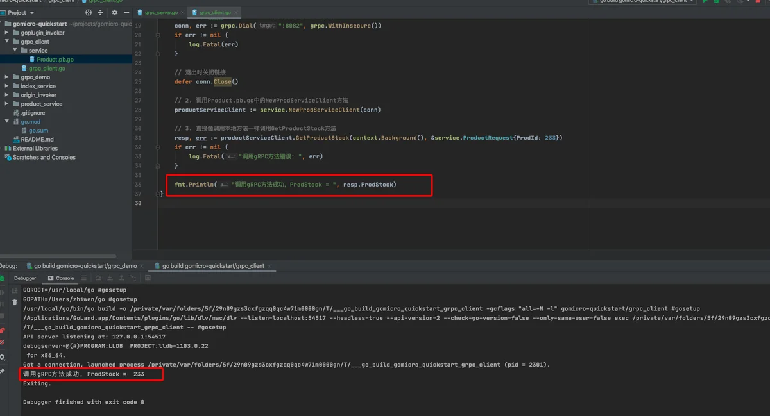Click line number 28 in the gutter
The width and height of the screenshot is (770, 416).
coord(138,110)
